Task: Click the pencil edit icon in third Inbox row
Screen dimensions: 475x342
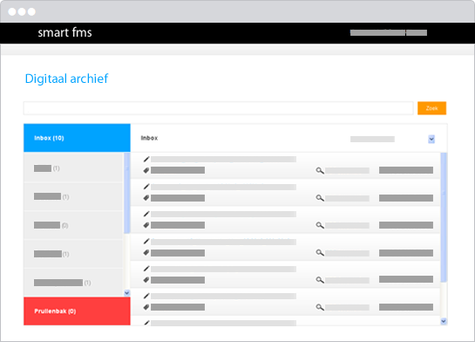Action: tap(146, 214)
